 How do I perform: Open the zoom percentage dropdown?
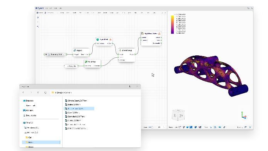tap(164, 127)
